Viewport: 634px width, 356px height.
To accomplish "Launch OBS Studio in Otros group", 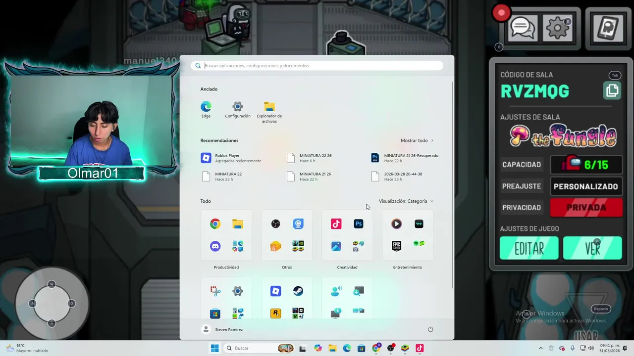I will click(276, 224).
